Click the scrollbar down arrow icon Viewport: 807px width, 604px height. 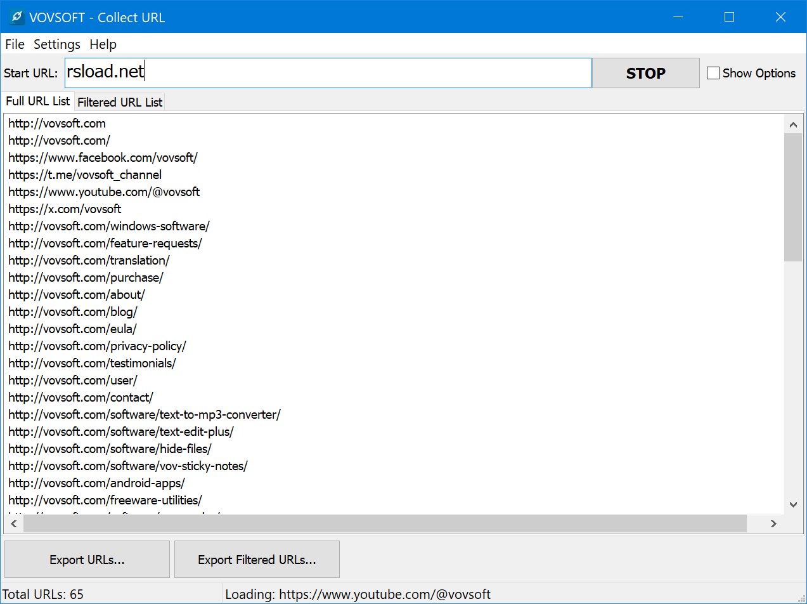tap(793, 504)
